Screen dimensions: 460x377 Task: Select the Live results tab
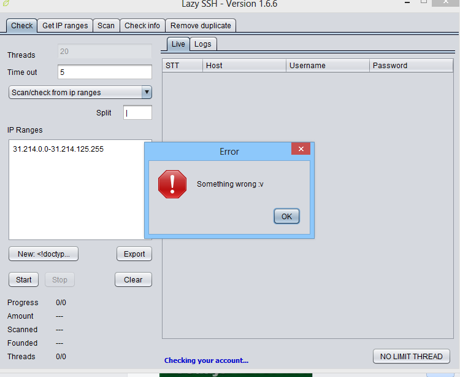pyautogui.click(x=178, y=44)
